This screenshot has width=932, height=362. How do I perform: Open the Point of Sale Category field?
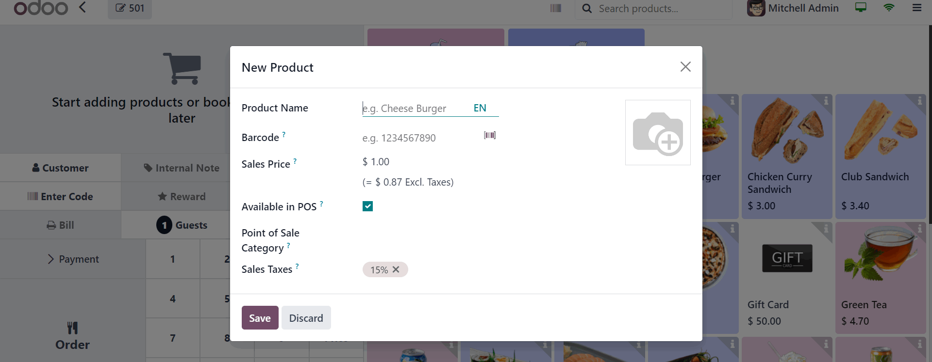coord(430,240)
